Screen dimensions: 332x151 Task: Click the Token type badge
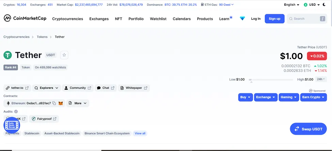pos(26,68)
